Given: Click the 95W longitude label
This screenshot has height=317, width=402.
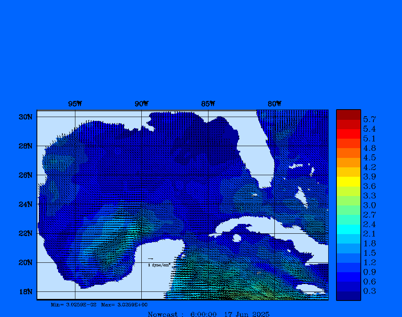Looking at the screenshot, I should [75, 104].
